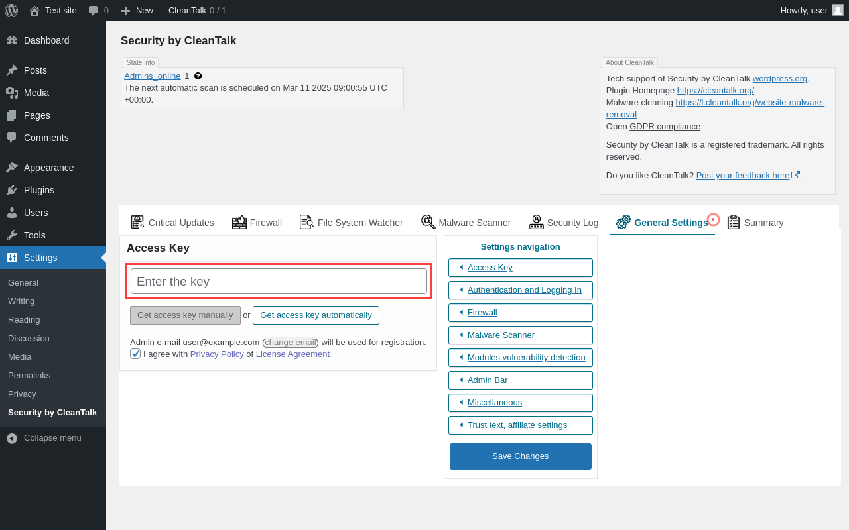849x530 pixels.
Task: Click the Media sidebar icon
Action: pos(12,93)
